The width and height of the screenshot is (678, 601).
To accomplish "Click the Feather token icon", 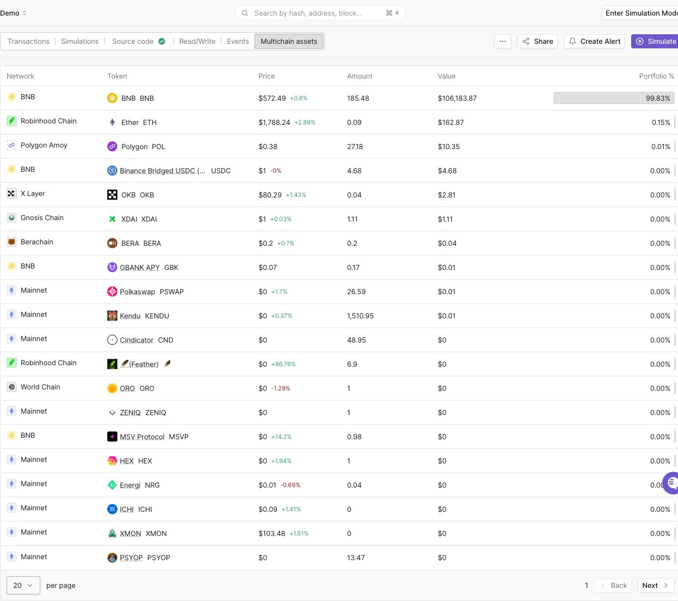I will click(x=112, y=364).
